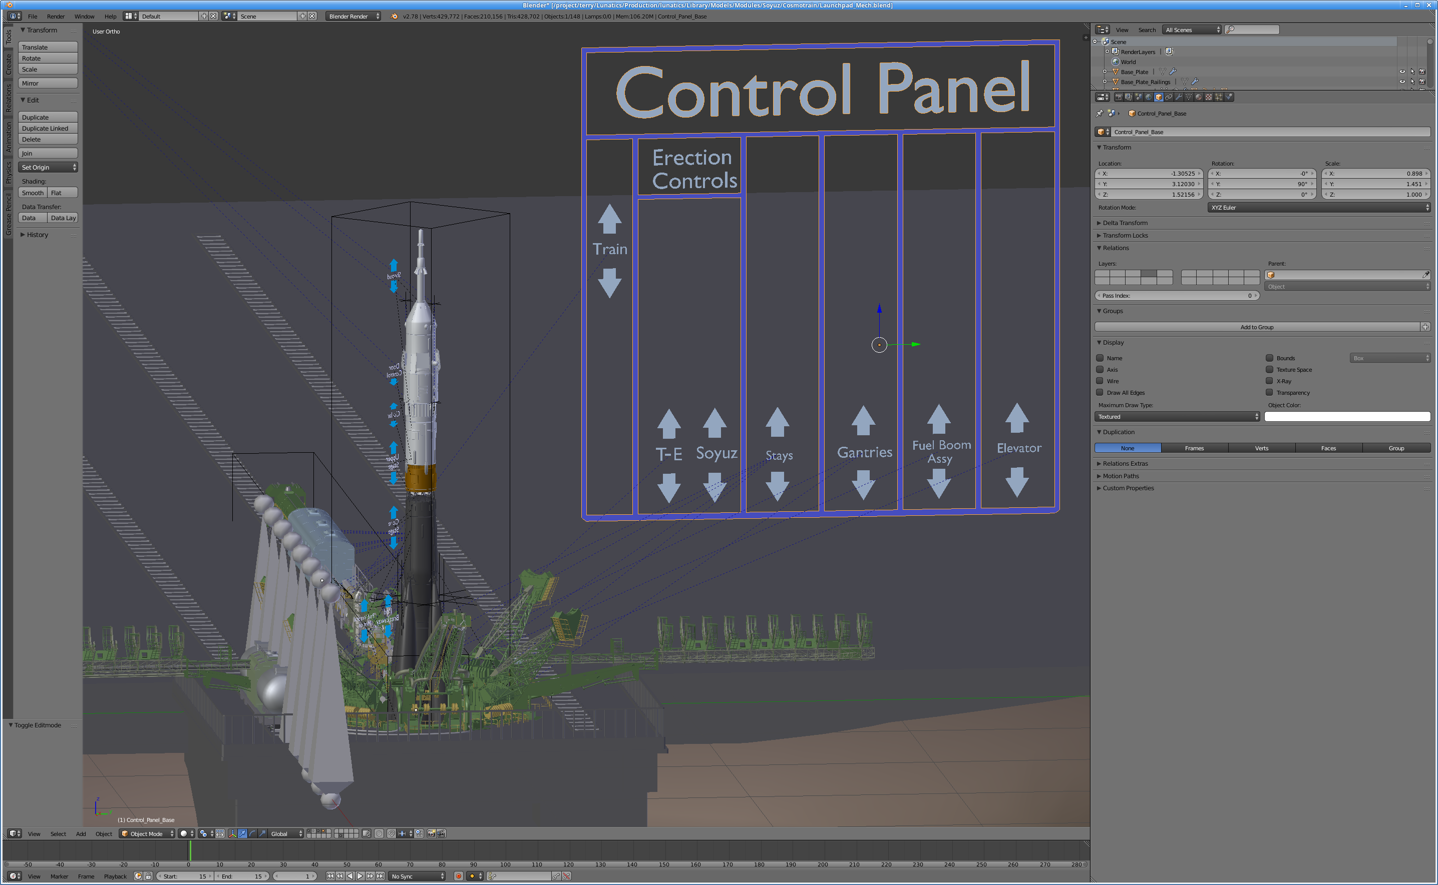The height and width of the screenshot is (885, 1438).
Task: Click the Add to Group button
Action: tap(1257, 327)
